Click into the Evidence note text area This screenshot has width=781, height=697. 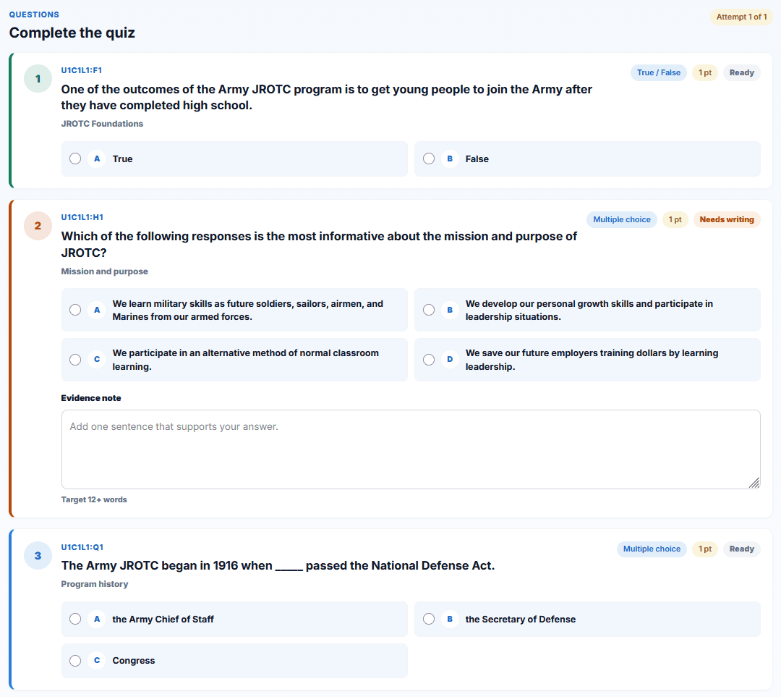point(411,449)
